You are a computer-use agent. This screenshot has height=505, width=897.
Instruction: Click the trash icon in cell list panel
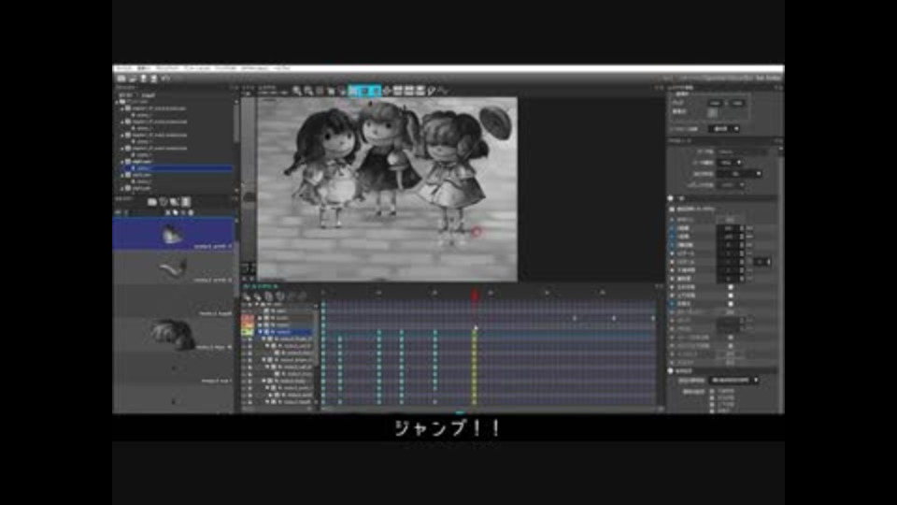click(163, 202)
